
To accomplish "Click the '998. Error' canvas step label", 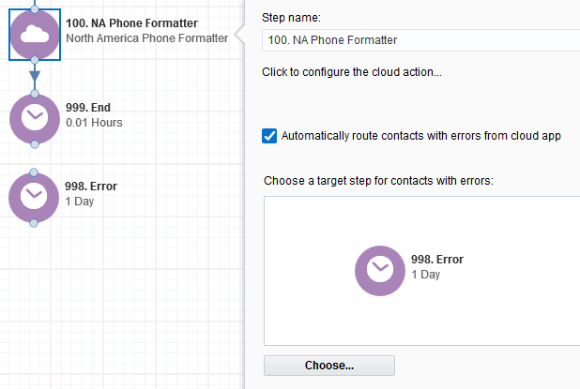I will (91, 187).
